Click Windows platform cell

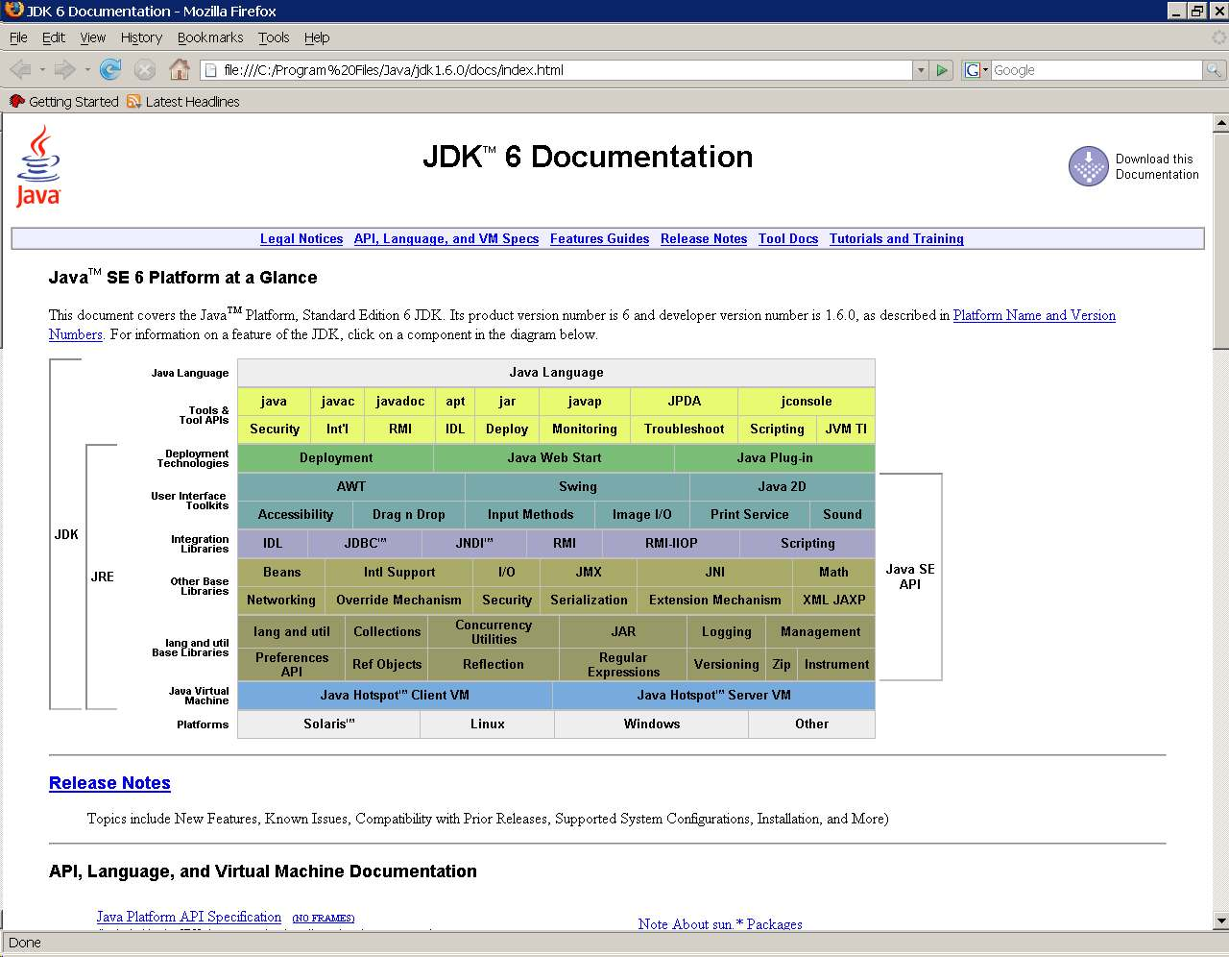[652, 724]
